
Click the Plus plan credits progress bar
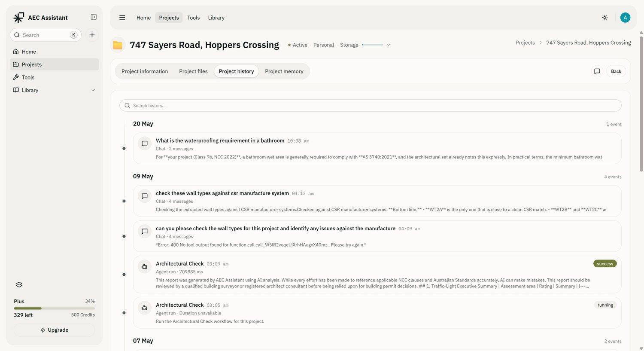tap(54, 308)
